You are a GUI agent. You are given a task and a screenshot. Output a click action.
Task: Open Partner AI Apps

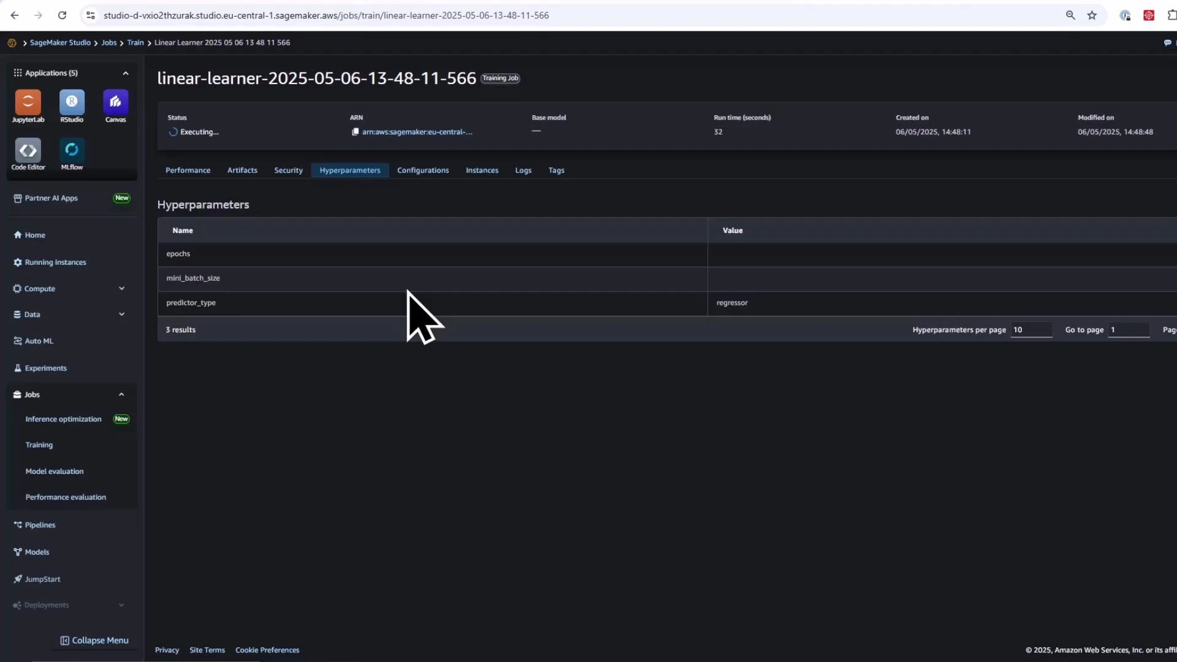[51, 198]
